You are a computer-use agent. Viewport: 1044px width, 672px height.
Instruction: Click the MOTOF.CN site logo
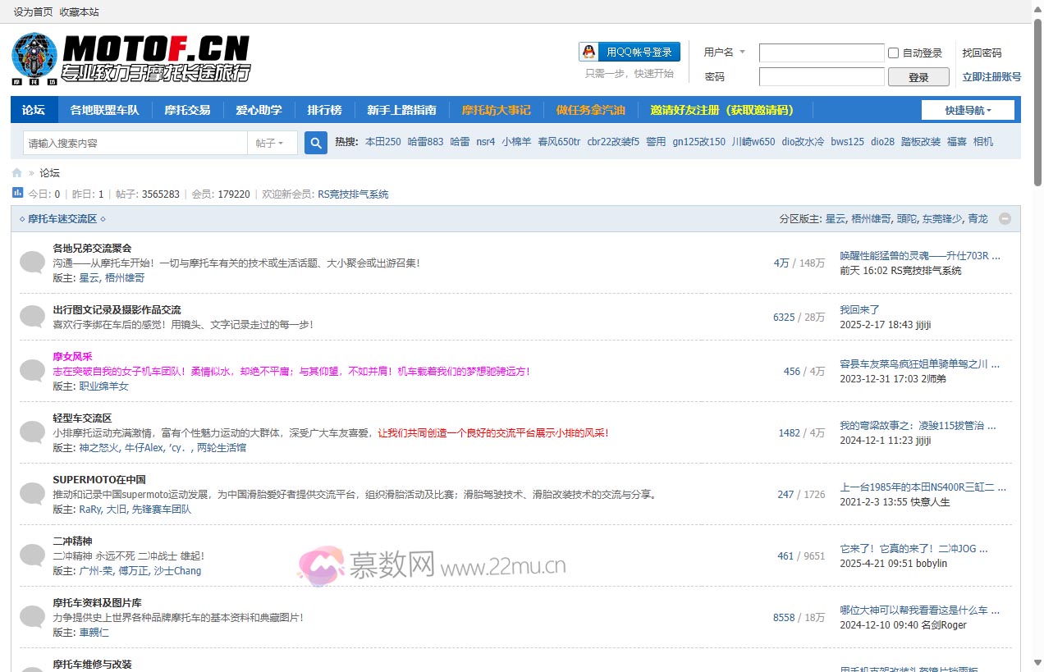tap(131, 58)
